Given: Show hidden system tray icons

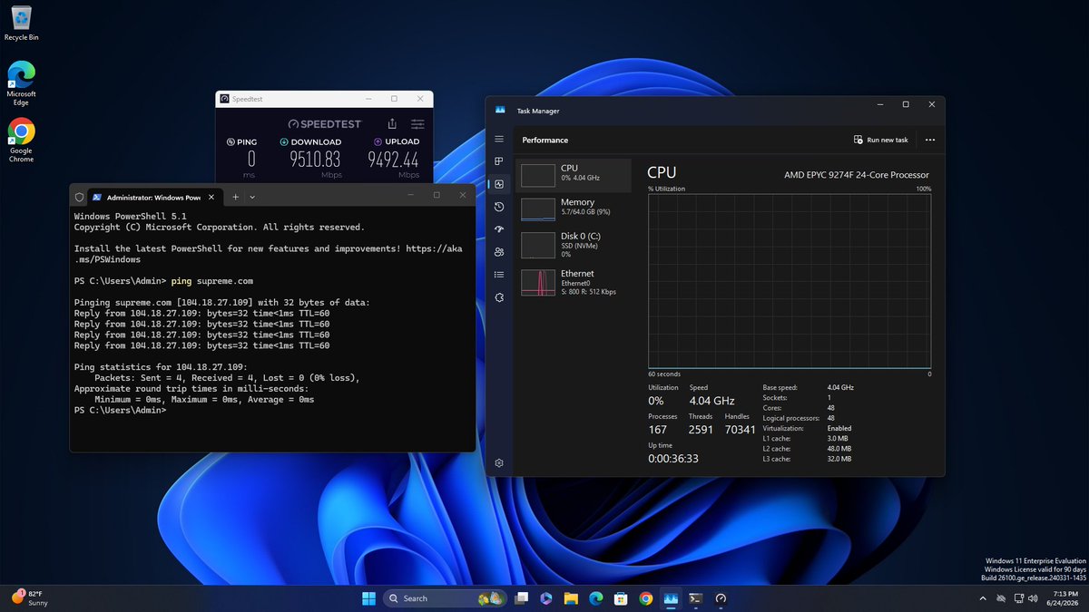Looking at the screenshot, I should click(x=984, y=598).
